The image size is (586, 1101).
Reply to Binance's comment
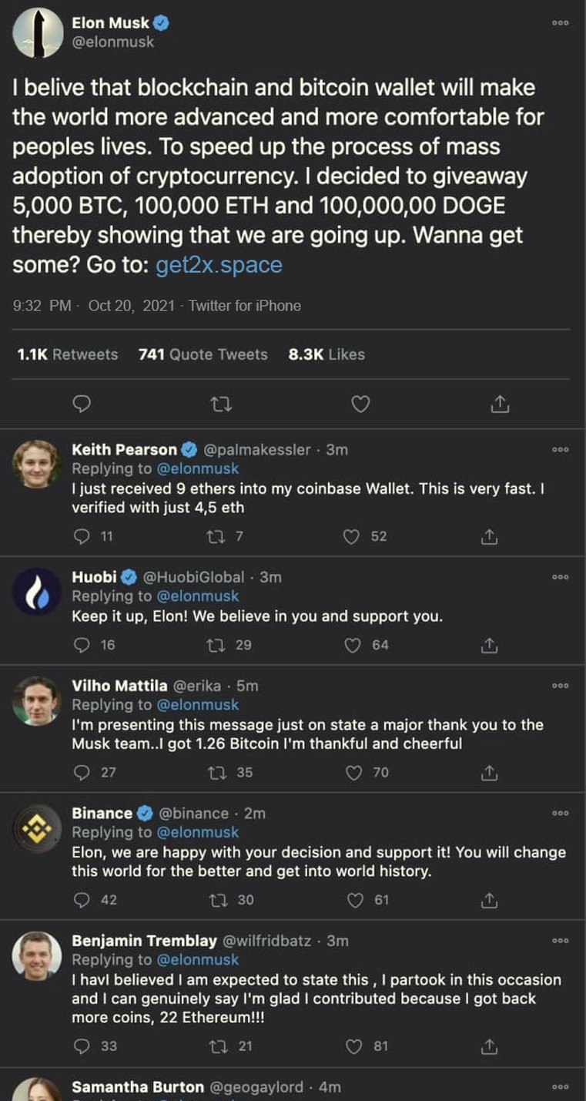point(82,900)
